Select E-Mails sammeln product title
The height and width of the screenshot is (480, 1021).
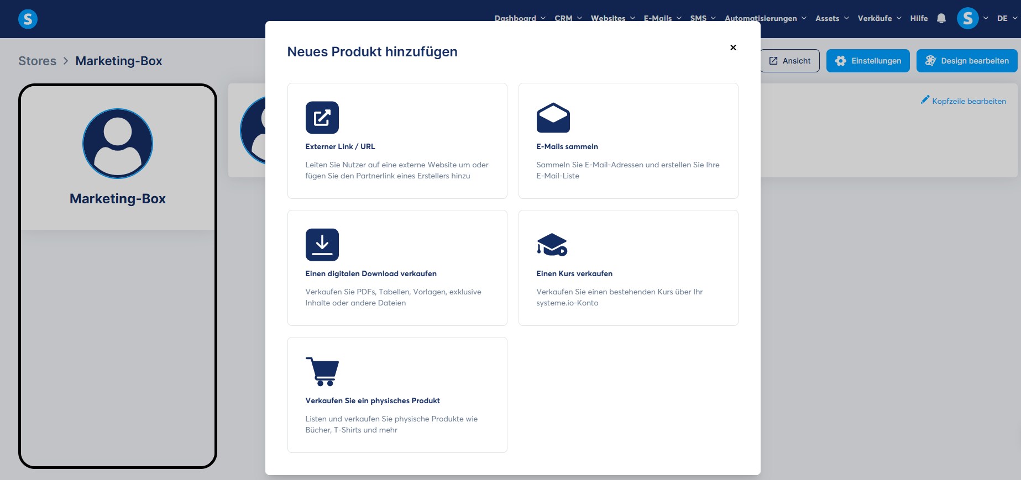pyautogui.click(x=567, y=146)
